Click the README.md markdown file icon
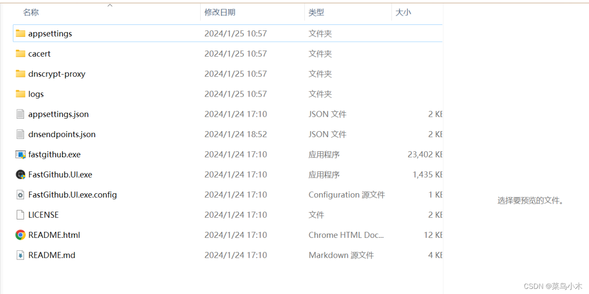This screenshot has height=294, width=589. (20, 255)
